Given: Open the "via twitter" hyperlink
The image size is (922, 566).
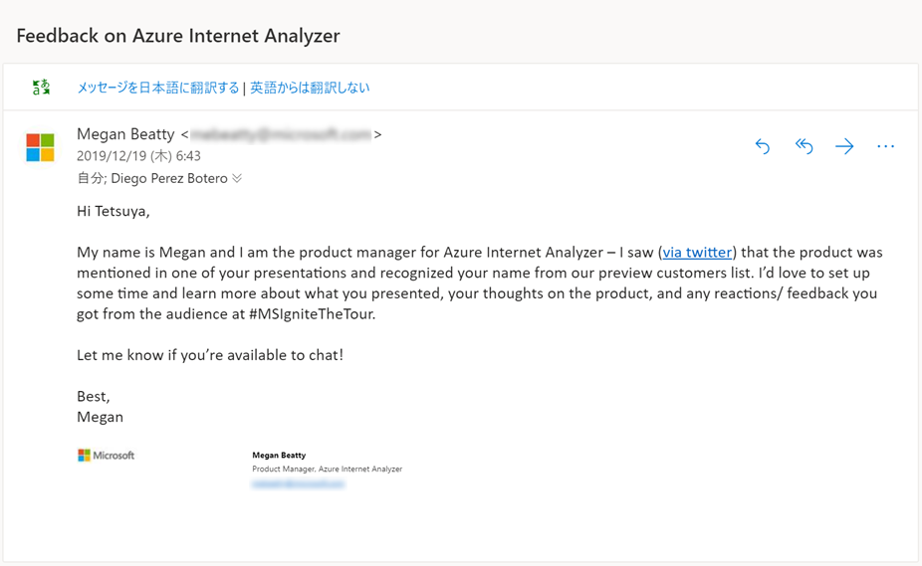Looking at the screenshot, I should pos(697,253).
